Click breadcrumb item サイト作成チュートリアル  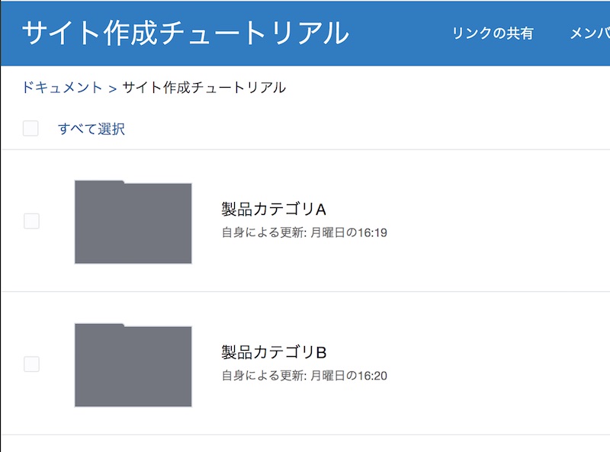coord(204,88)
